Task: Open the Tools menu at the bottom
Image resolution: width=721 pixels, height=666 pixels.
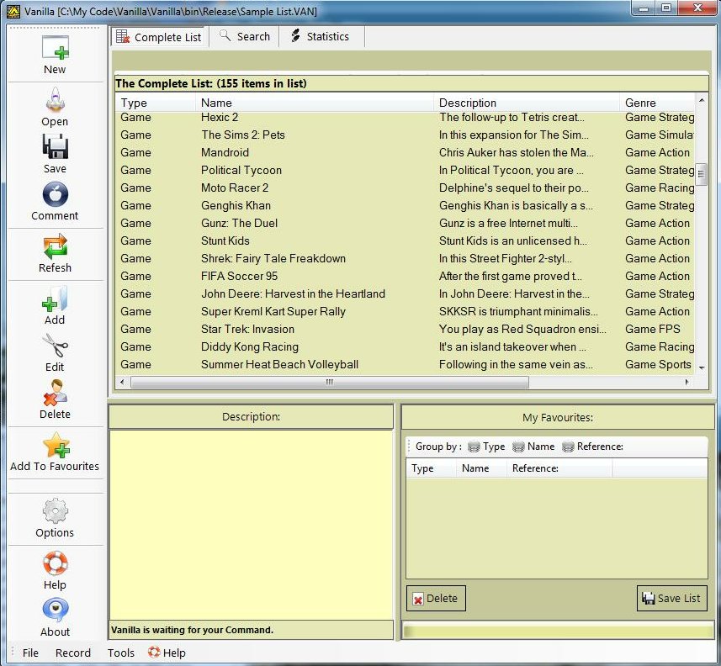Action: pyautogui.click(x=121, y=653)
